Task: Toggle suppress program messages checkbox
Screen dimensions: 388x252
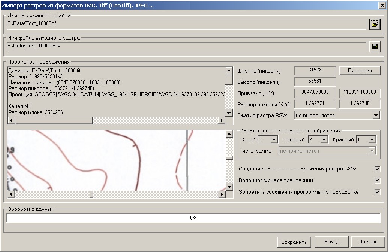Action: 377,192
